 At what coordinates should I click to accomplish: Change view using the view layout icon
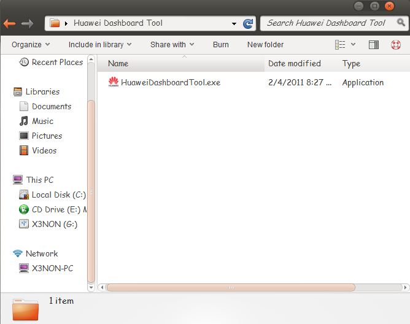coord(340,45)
